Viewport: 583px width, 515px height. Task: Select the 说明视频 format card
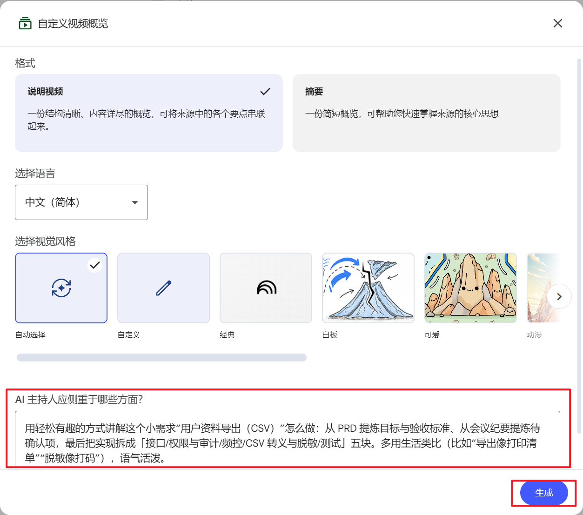[149, 113]
